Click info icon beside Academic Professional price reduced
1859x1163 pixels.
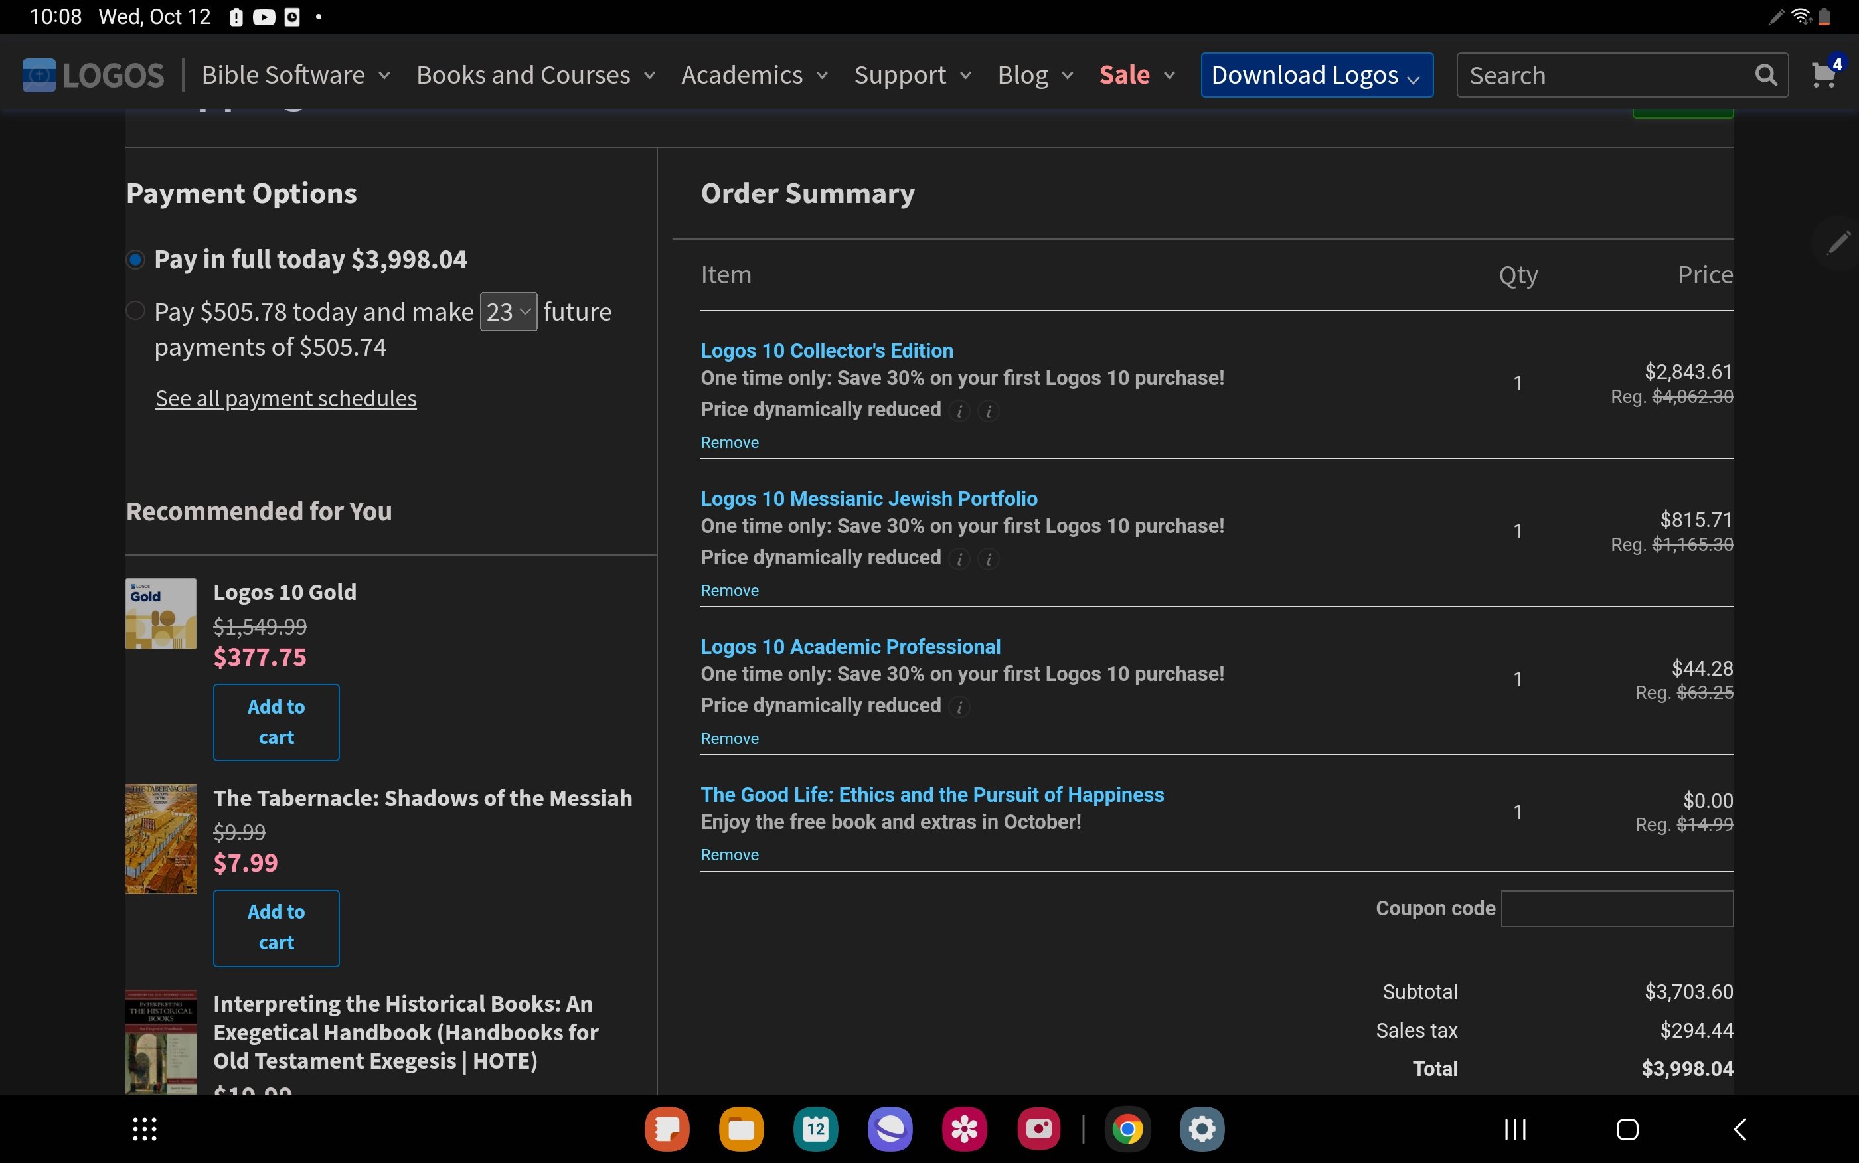pyautogui.click(x=959, y=706)
